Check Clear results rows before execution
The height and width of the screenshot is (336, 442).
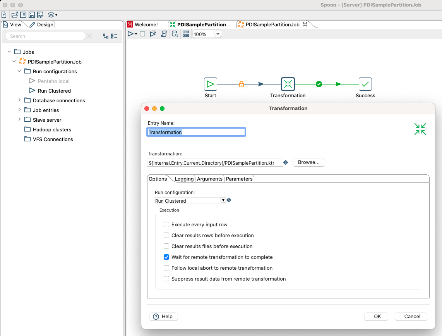coord(166,235)
